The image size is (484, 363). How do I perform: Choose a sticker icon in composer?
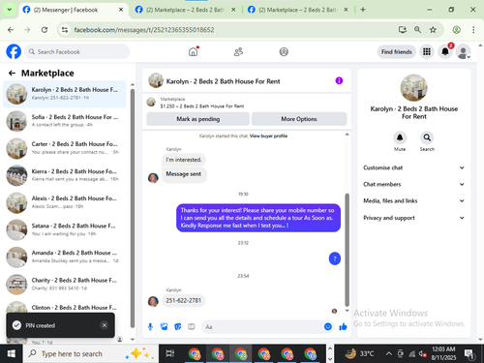[178, 327]
